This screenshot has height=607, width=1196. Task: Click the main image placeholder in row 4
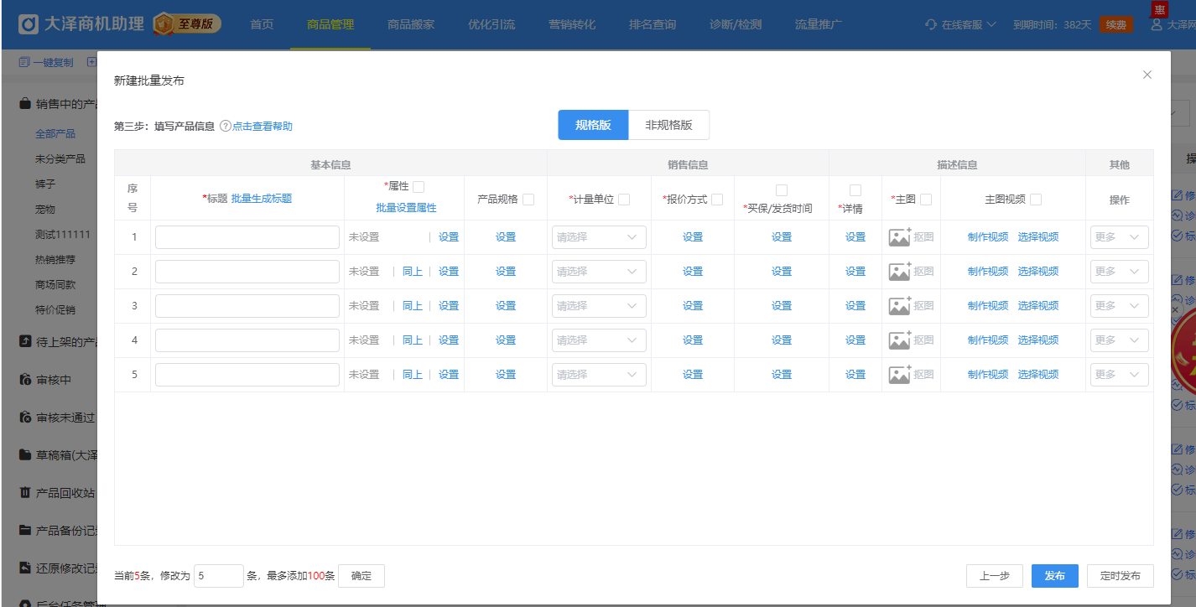[x=900, y=340]
